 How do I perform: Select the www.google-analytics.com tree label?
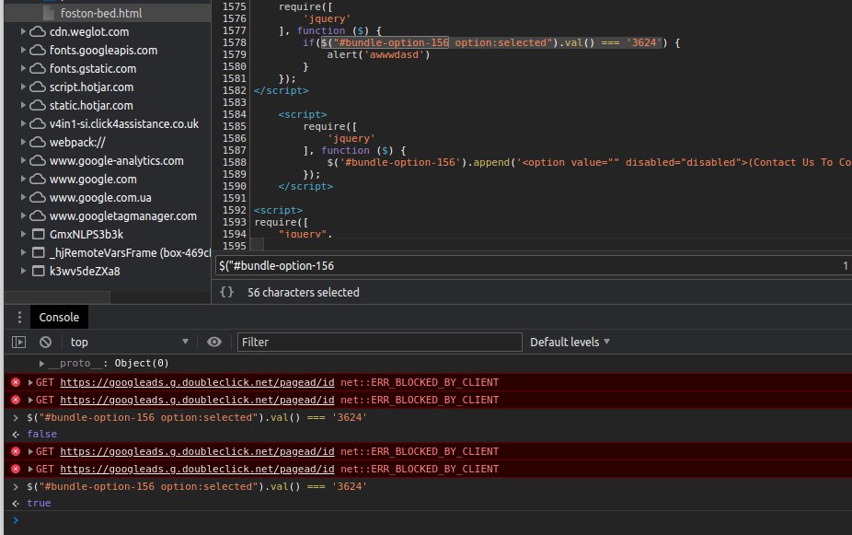click(116, 161)
